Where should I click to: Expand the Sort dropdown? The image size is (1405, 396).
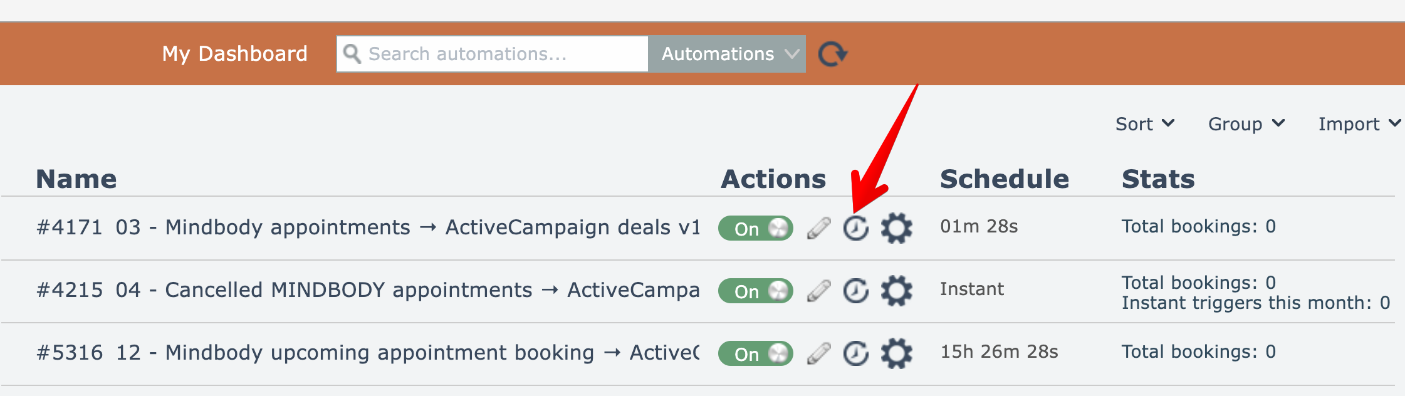(x=1144, y=124)
